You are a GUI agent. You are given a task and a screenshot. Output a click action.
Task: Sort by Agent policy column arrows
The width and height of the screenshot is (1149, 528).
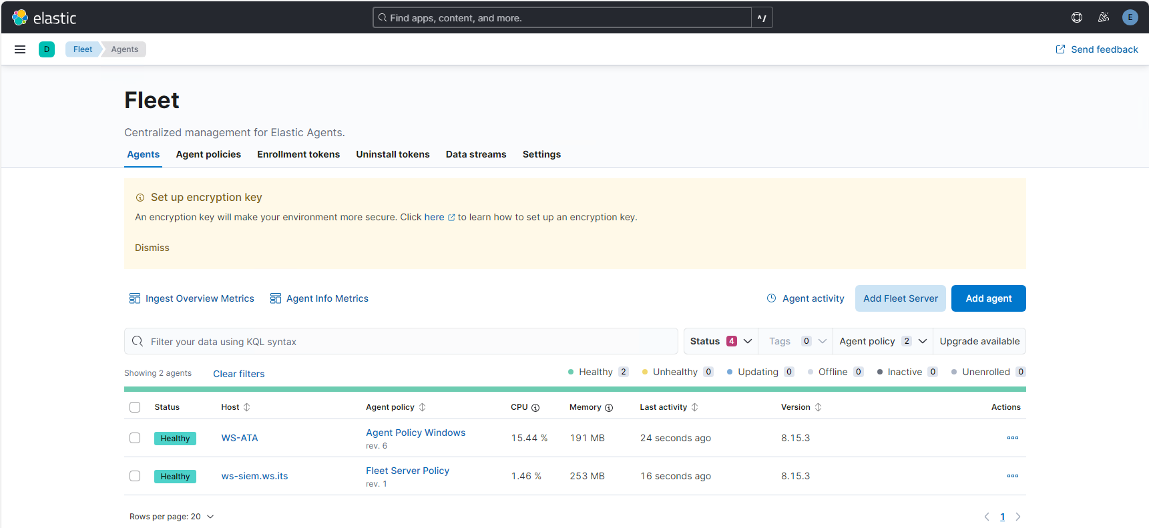[x=422, y=407]
